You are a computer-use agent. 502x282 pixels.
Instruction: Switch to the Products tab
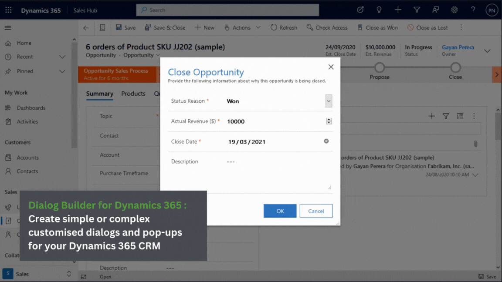[133, 94]
